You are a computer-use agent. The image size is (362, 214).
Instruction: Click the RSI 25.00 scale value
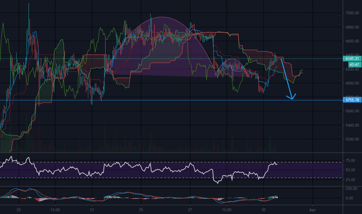coord(350,180)
